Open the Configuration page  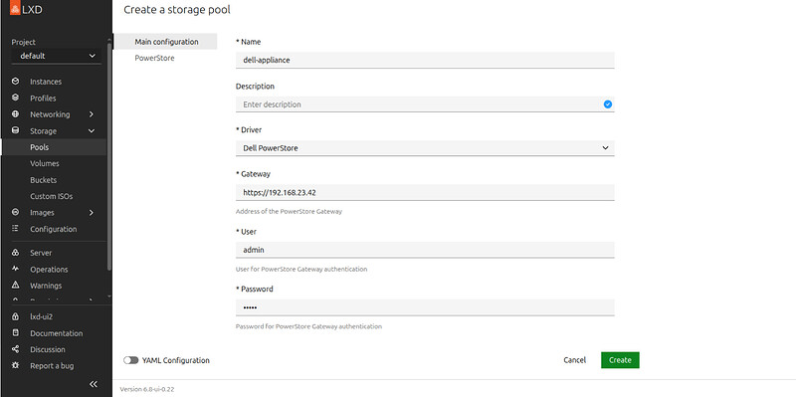tap(54, 229)
